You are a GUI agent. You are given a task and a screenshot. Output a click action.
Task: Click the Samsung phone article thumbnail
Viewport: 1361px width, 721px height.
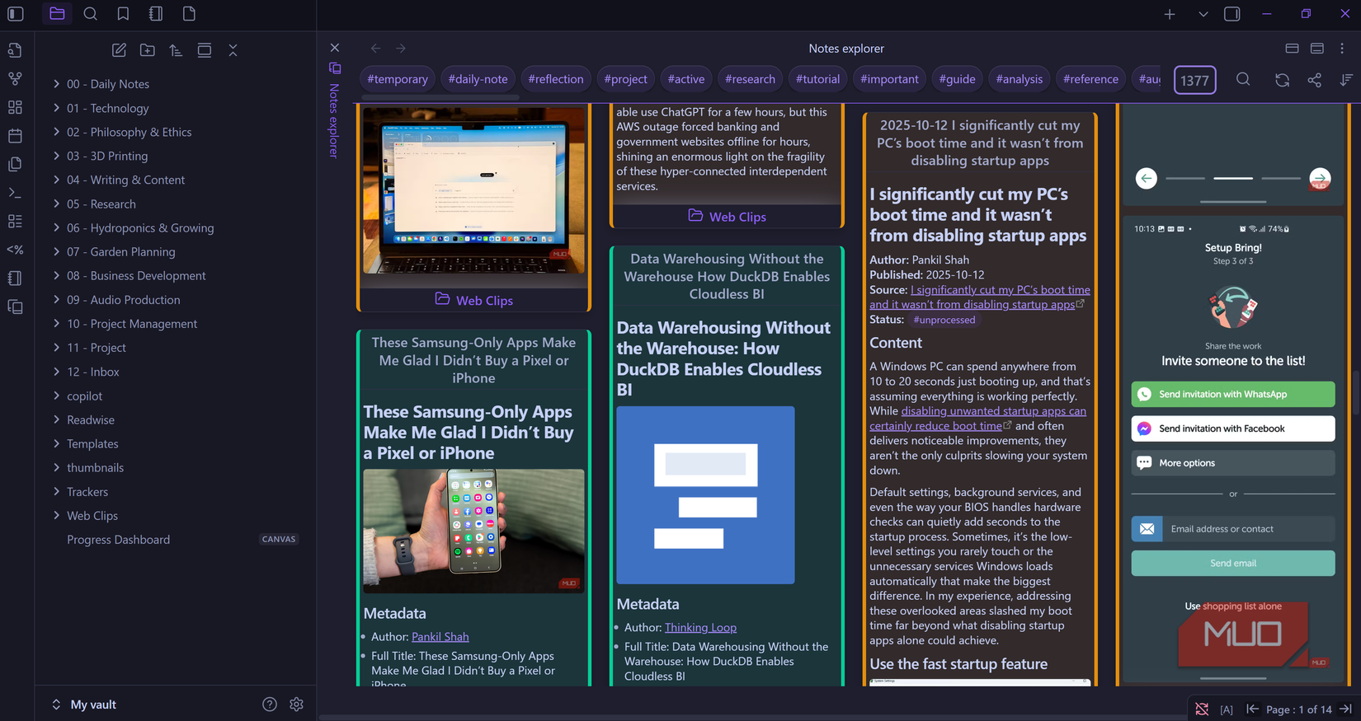[473, 531]
